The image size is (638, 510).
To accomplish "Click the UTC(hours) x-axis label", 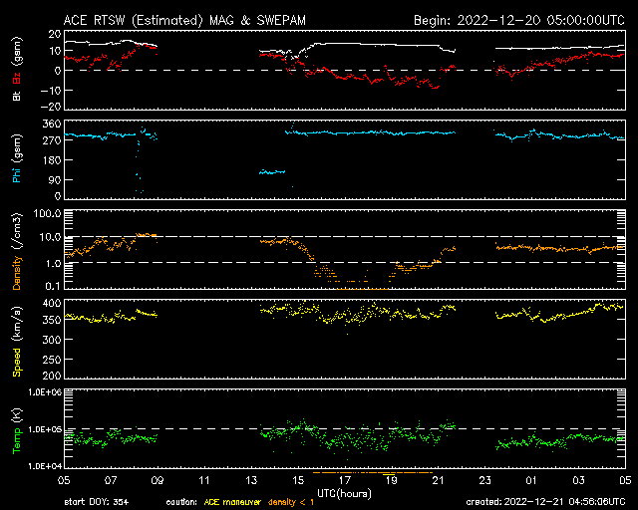I will [345, 491].
